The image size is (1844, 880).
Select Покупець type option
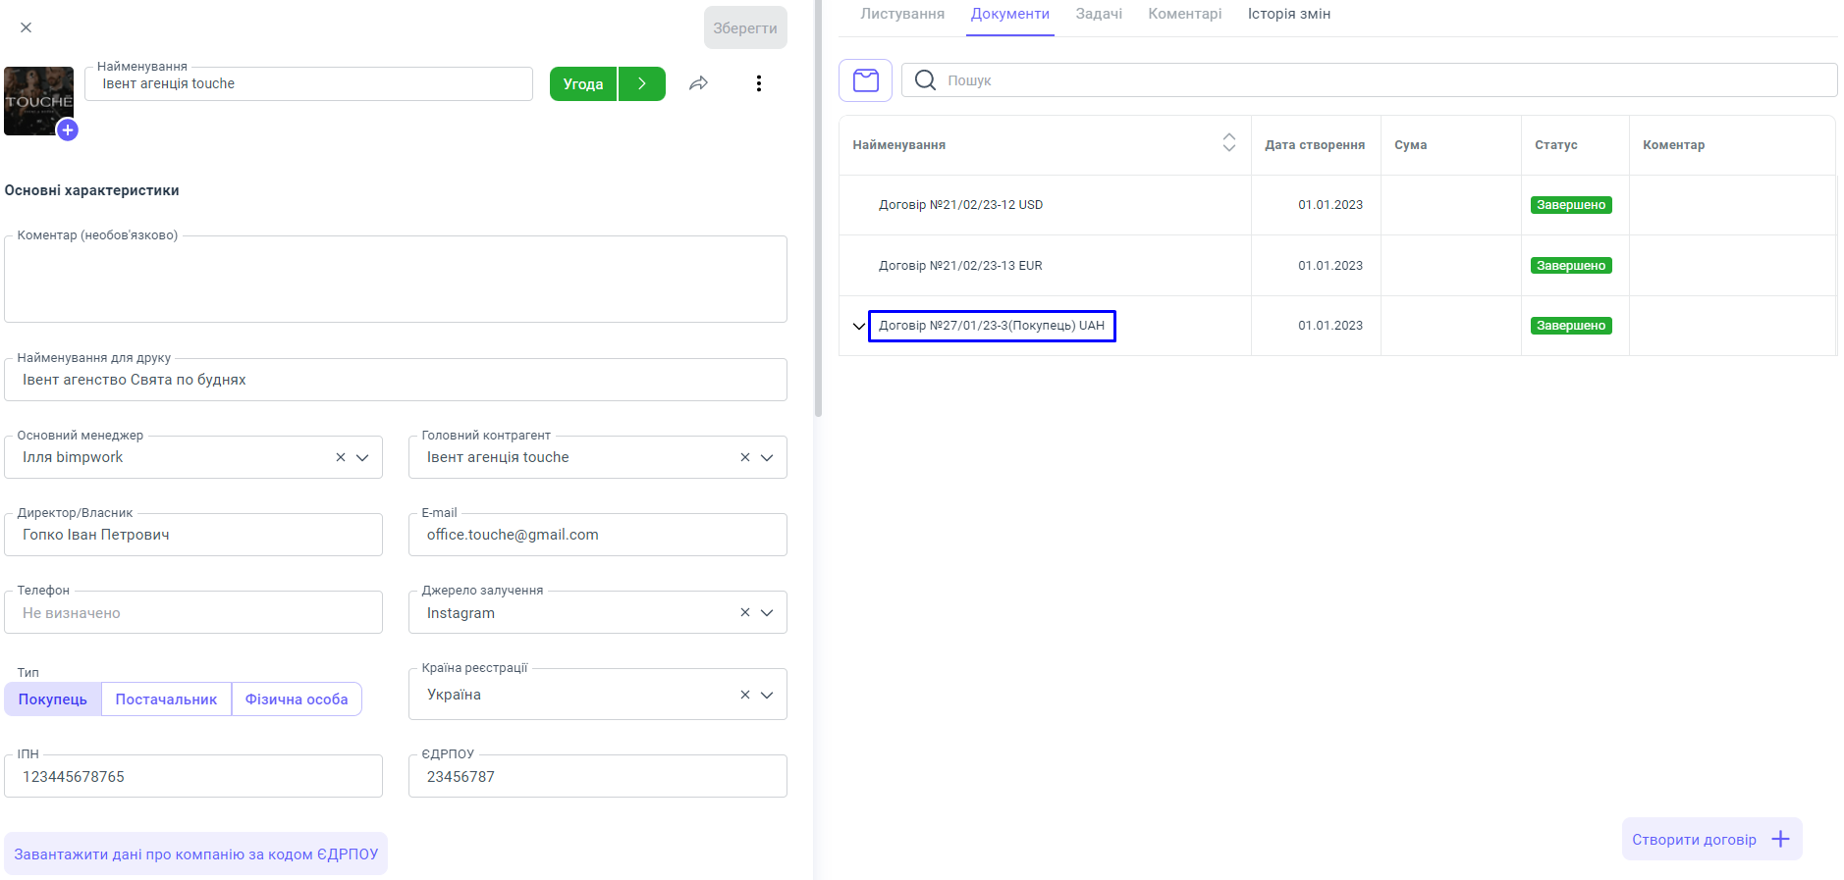point(53,699)
